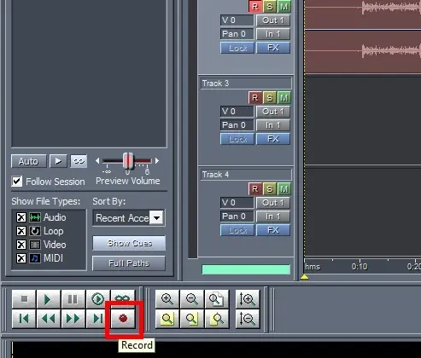
Task: Click the circled Play to End button
Action: (x=97, y=299)
